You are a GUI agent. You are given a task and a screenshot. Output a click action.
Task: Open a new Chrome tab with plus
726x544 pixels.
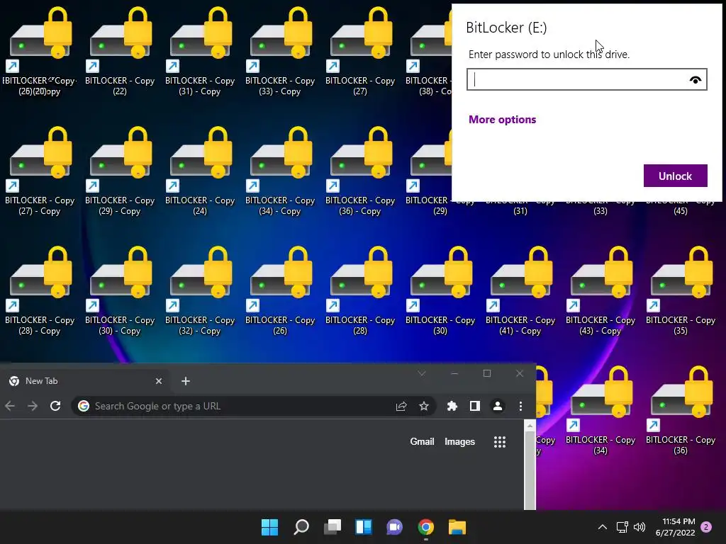click(x=186, y=380)
